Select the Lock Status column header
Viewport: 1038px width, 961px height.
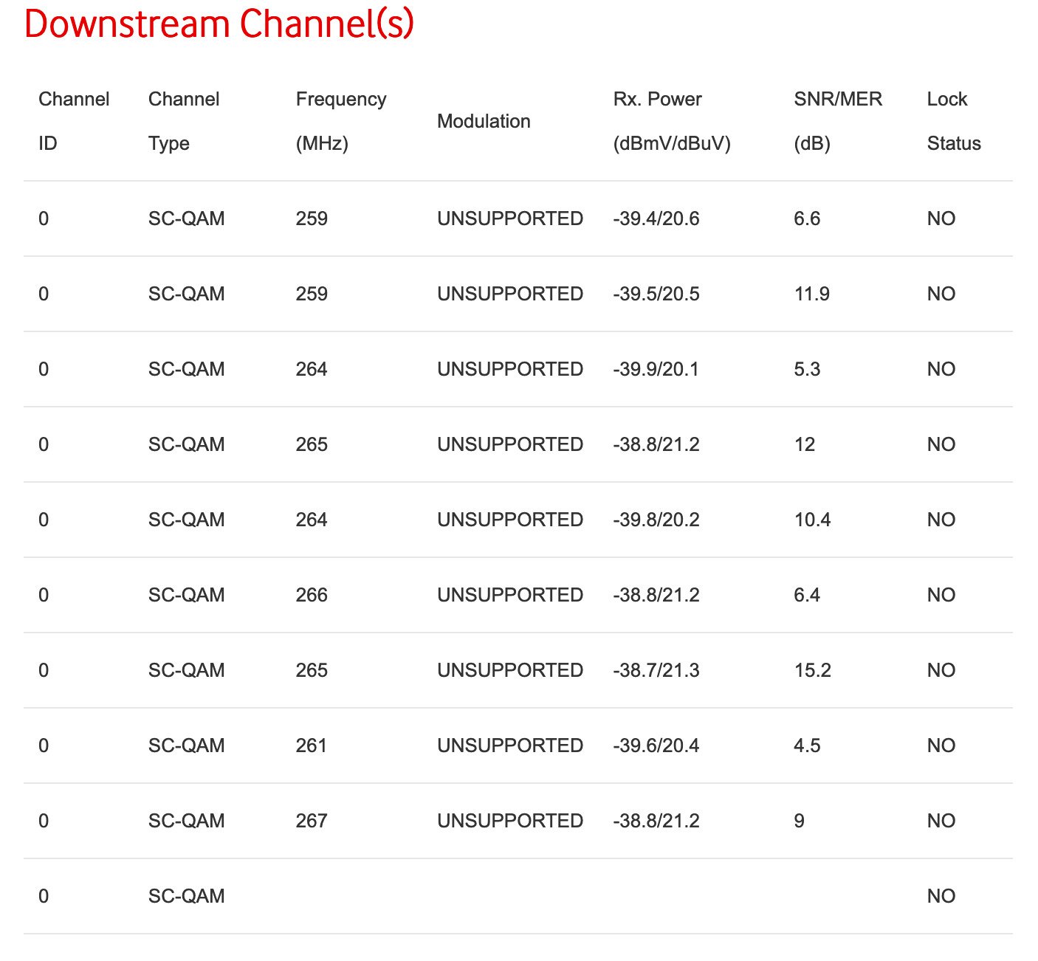(953, 121)
